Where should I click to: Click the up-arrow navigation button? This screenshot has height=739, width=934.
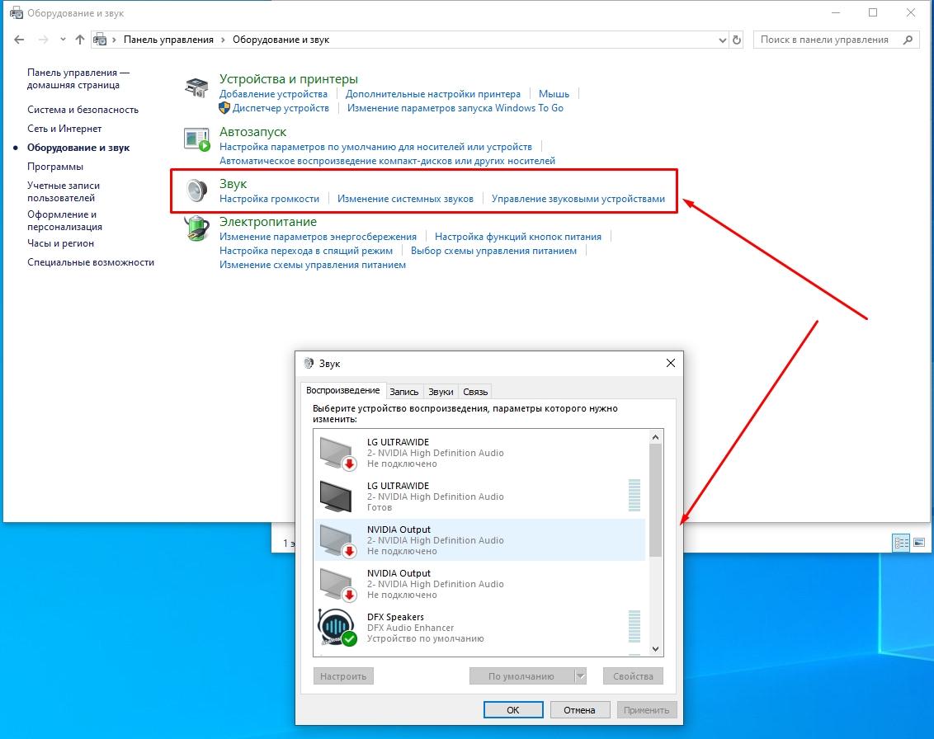coord(80,40)
